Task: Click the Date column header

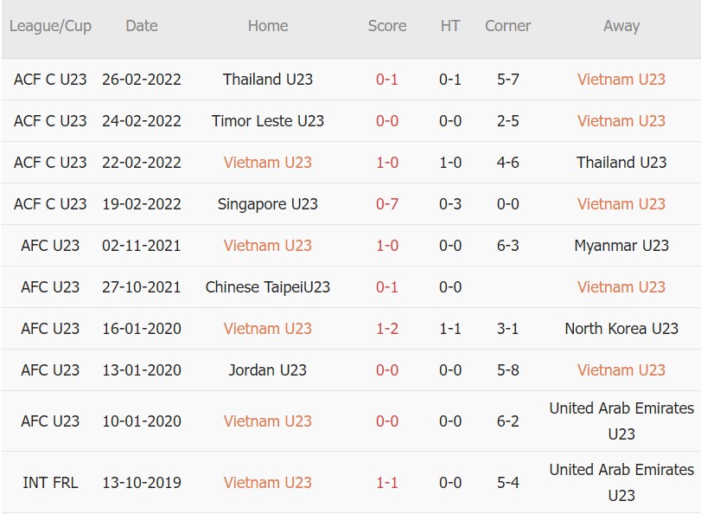Action: point(142,26)
